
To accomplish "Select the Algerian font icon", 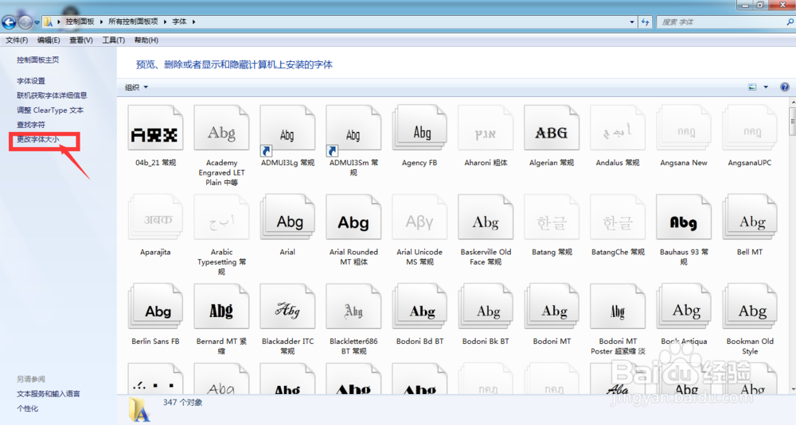I will click(552, 128).
